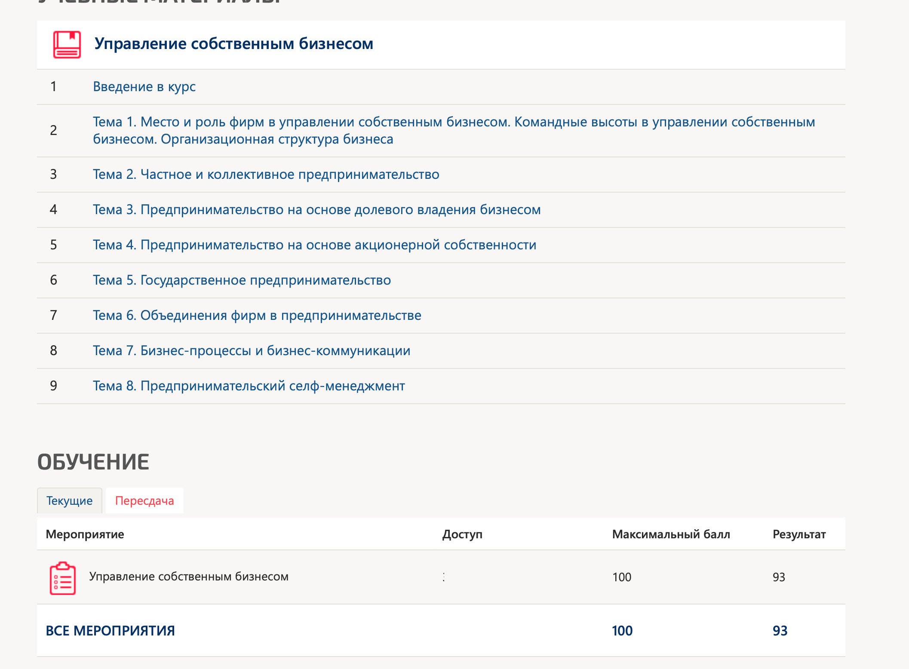Click the Управление собственным бизнесом event row name
909x669 pixels.
[189, 577]
